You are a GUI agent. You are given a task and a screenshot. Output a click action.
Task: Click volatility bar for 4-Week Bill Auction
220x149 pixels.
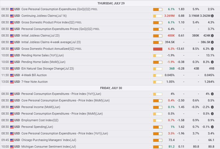point(158,75)
